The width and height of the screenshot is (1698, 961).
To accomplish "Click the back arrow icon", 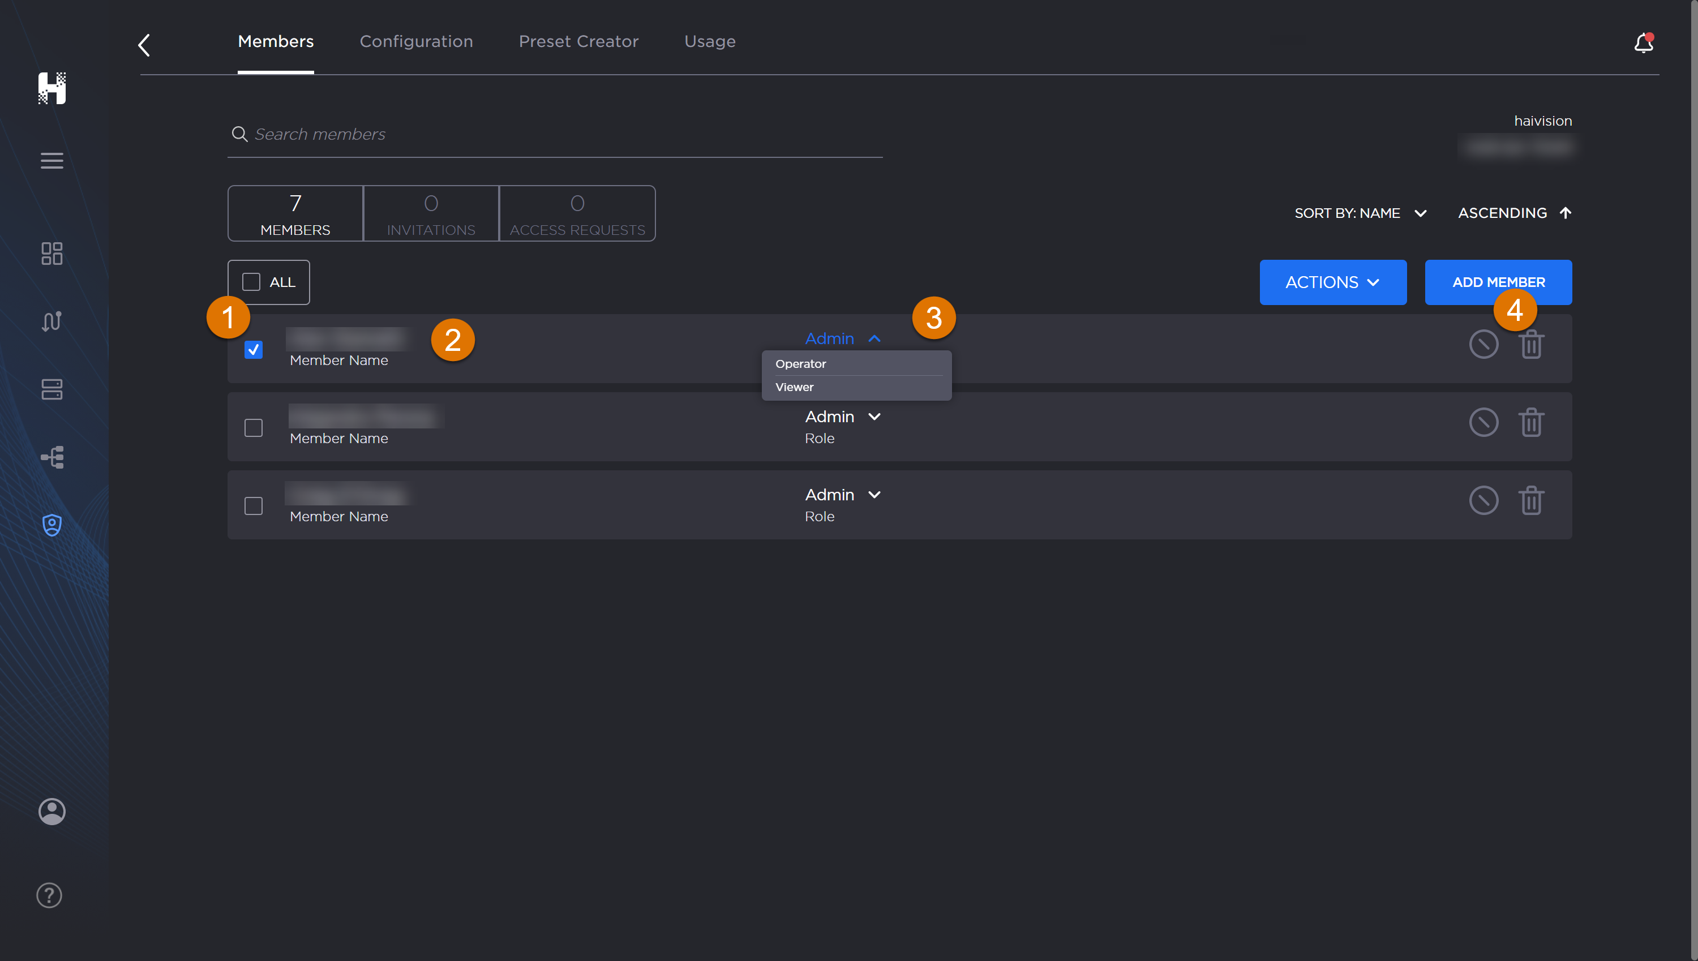I will [x=144, y=45].
